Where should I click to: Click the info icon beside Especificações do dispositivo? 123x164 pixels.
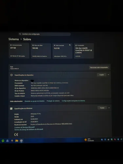[x=11, y=75]
